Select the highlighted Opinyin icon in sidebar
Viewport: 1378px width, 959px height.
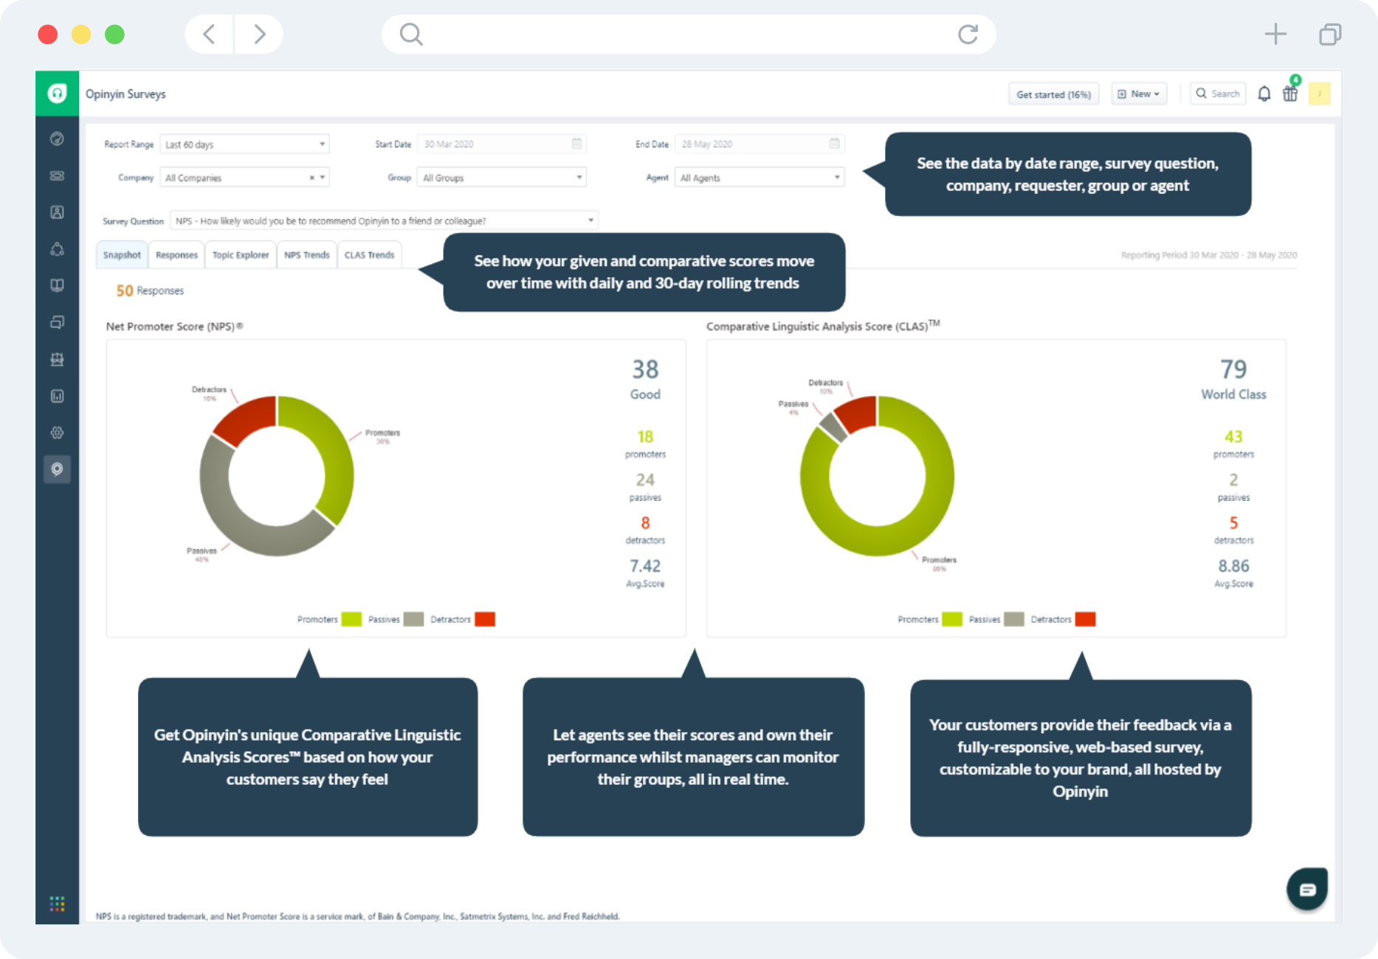[x=57, y=469]
